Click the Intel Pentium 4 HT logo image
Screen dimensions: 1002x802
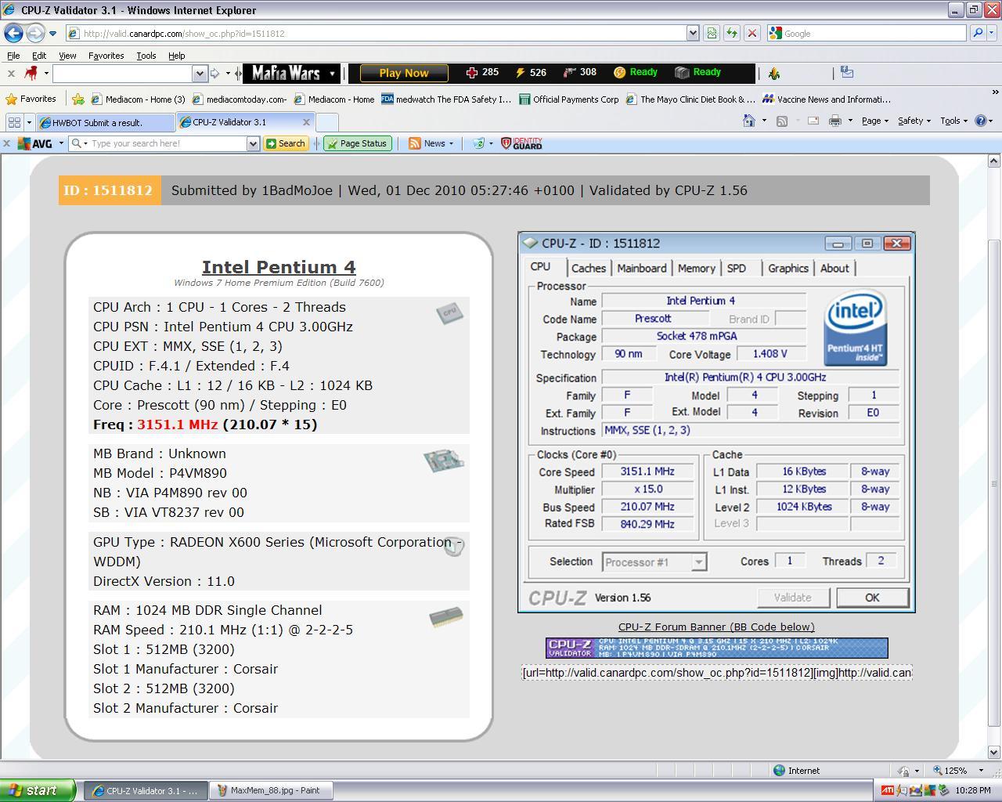point(856,327)
